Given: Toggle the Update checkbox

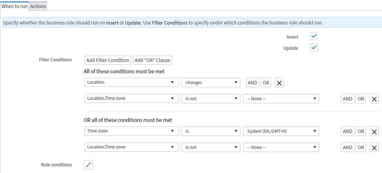Looking at the screenshot, I should coord(314,47).
